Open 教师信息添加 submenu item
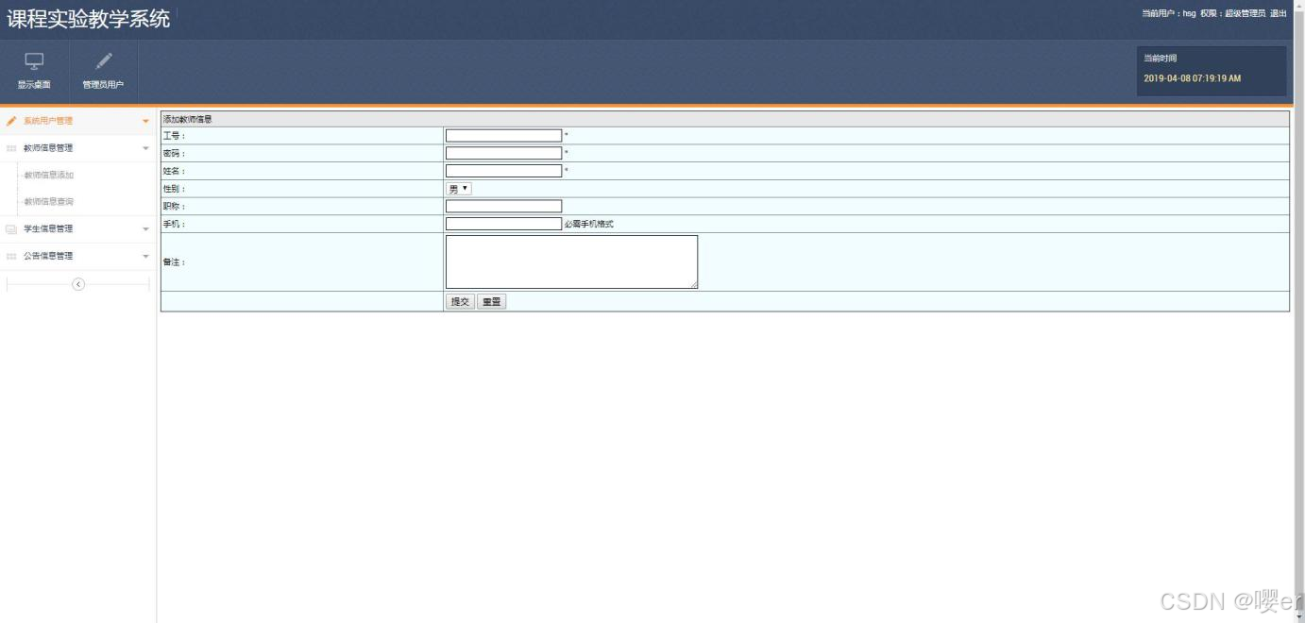 coord(48,175)
